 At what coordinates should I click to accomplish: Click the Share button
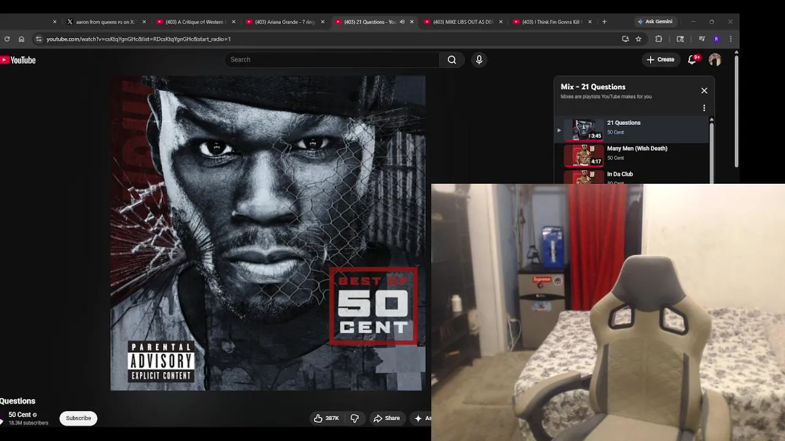point(386,418)
